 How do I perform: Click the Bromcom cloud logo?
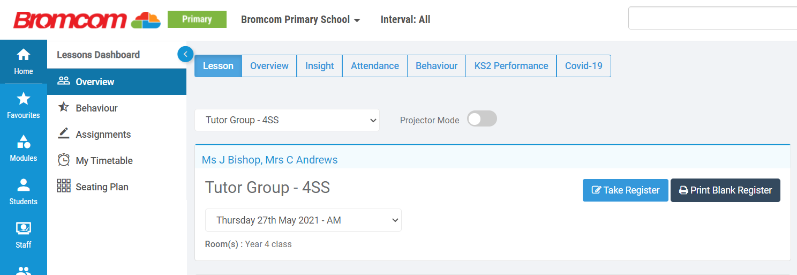(x=146, y=20)
